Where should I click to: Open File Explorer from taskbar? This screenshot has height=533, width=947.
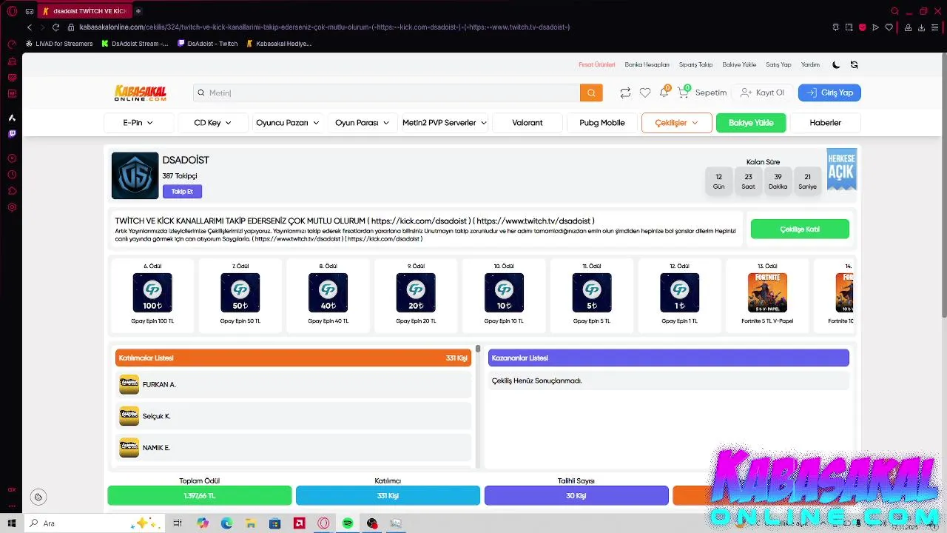pyautogui.click(x=250, y=523)
